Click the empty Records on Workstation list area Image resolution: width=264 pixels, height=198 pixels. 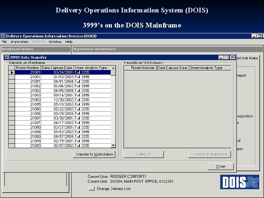tap(177, 109)
